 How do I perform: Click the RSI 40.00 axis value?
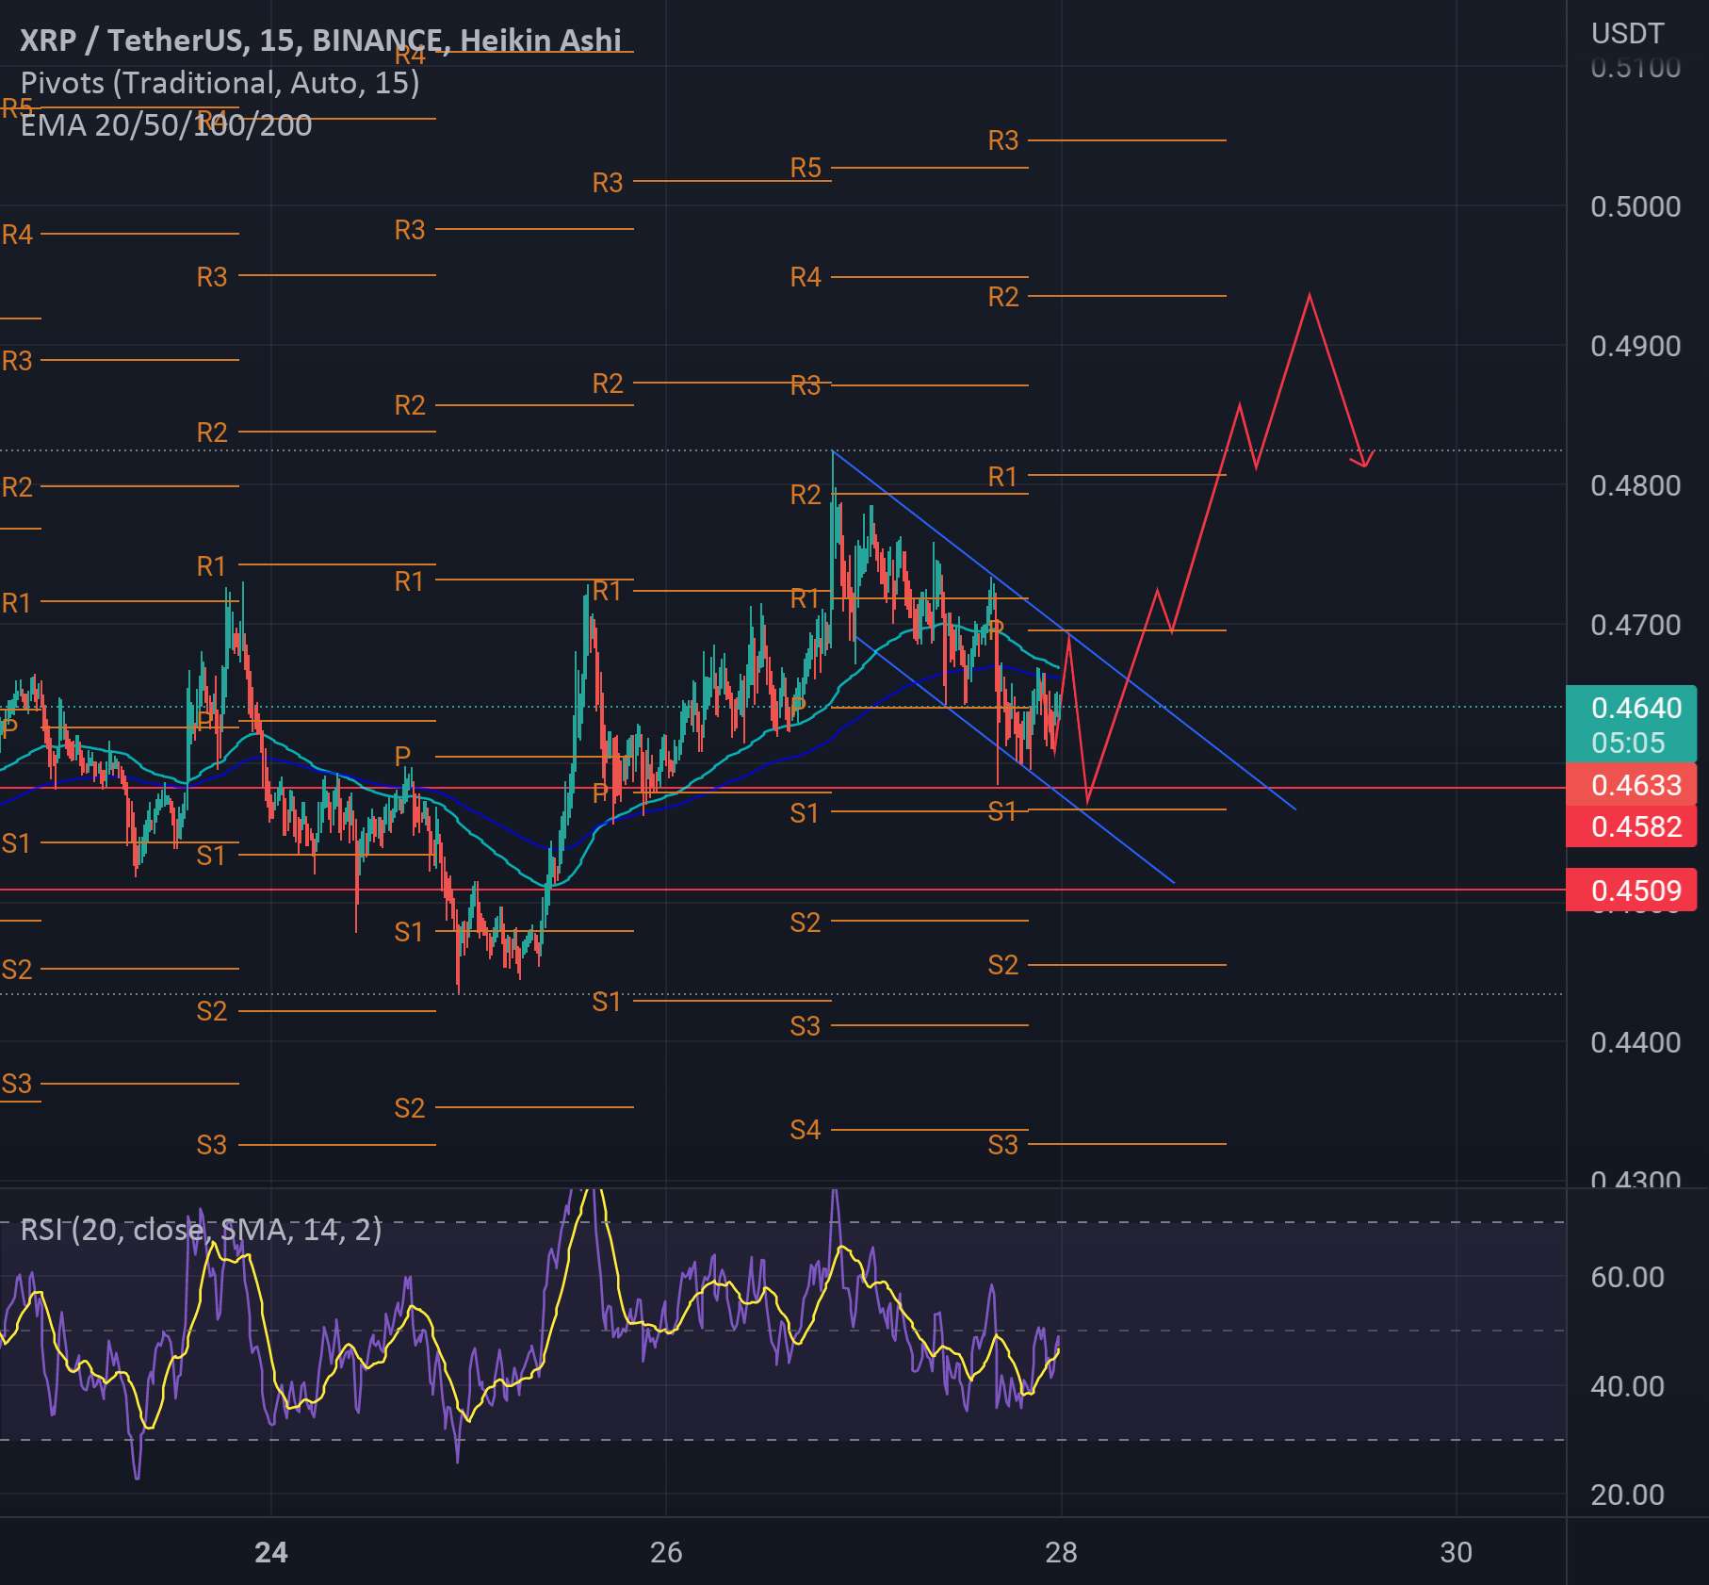click(x=1627, y=1387)
